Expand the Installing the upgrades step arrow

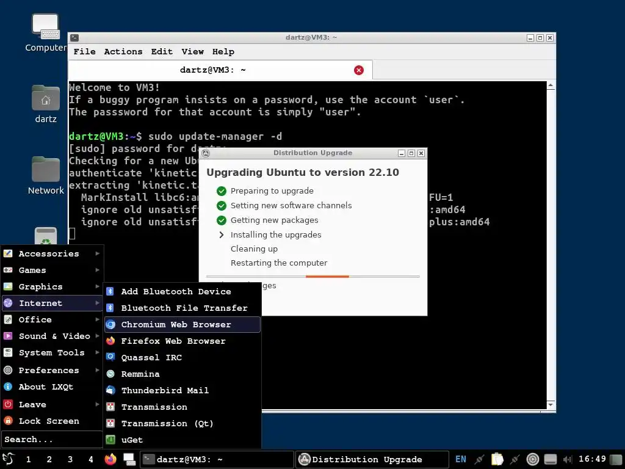click(x=221, y=235)
